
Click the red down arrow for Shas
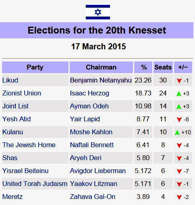click(x=179, y=159)
